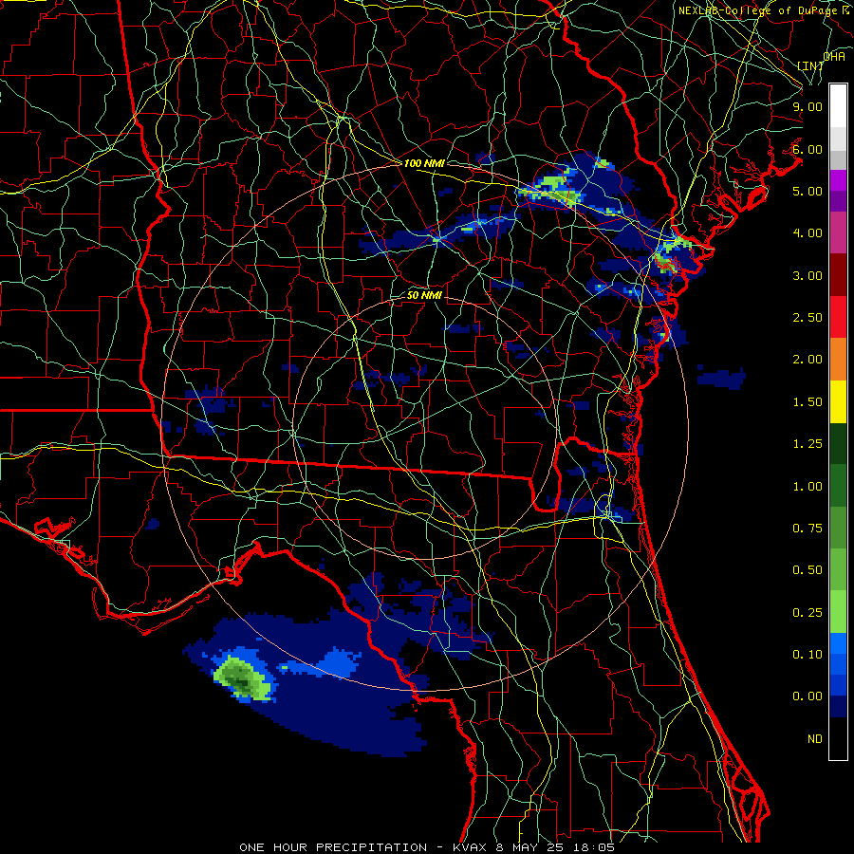854x854 pixels.
Task: Click the green precipitation core over the Gulf
Action: pos(241,678)
